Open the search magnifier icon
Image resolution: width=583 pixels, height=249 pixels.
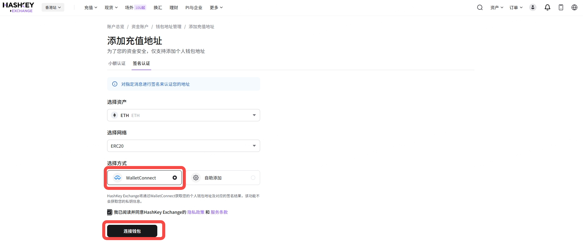coord(480,7)
